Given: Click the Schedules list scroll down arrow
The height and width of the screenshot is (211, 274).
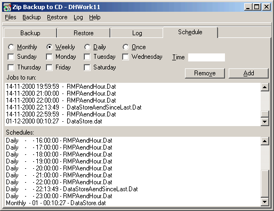Looking at the screenshot, I should [265, 202].
